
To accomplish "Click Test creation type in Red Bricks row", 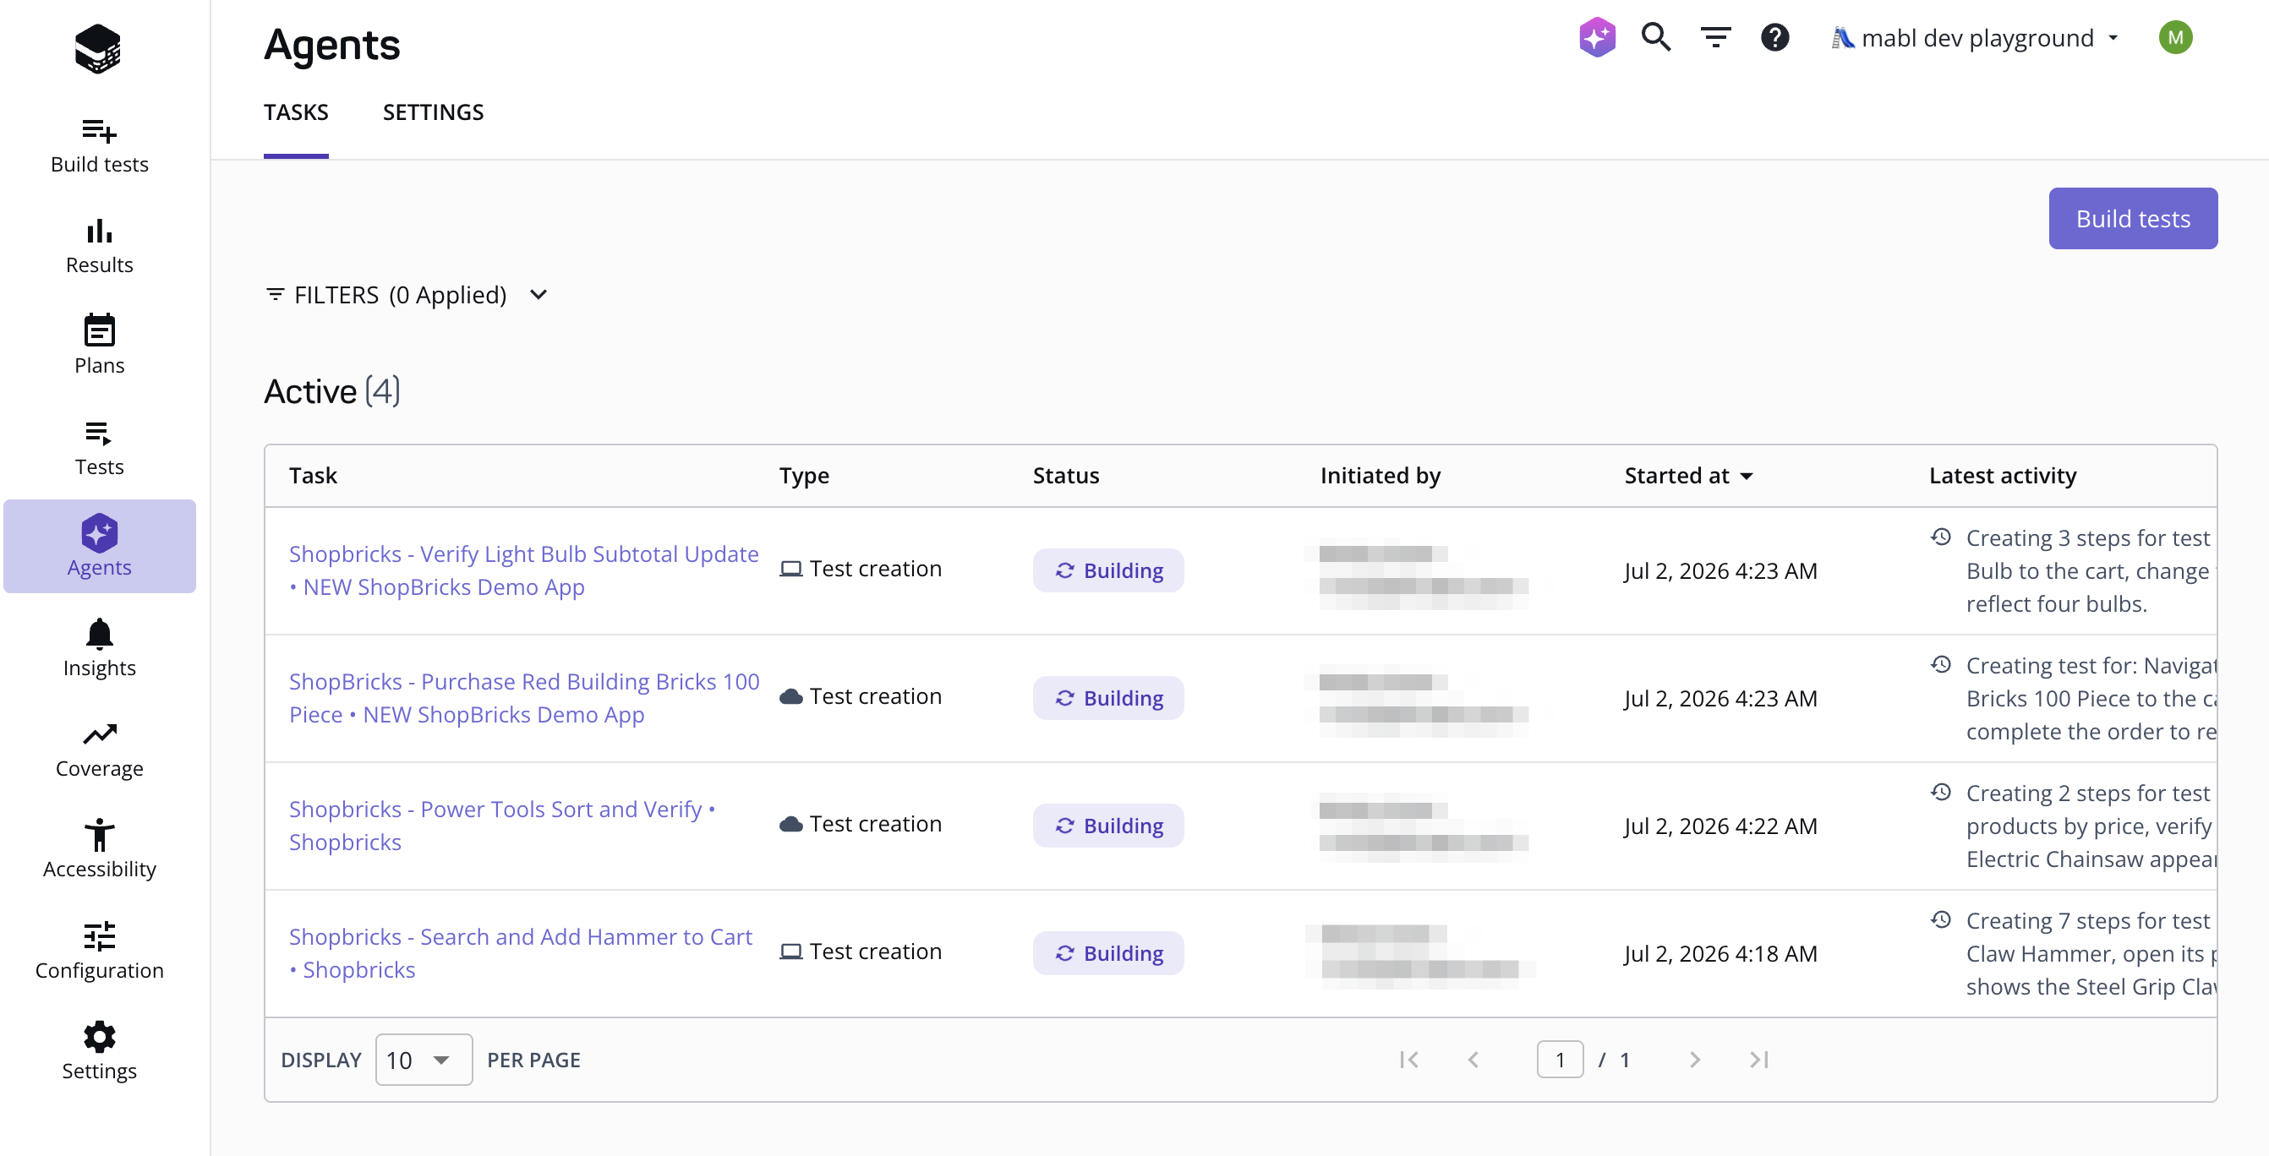I will point(861,696).
